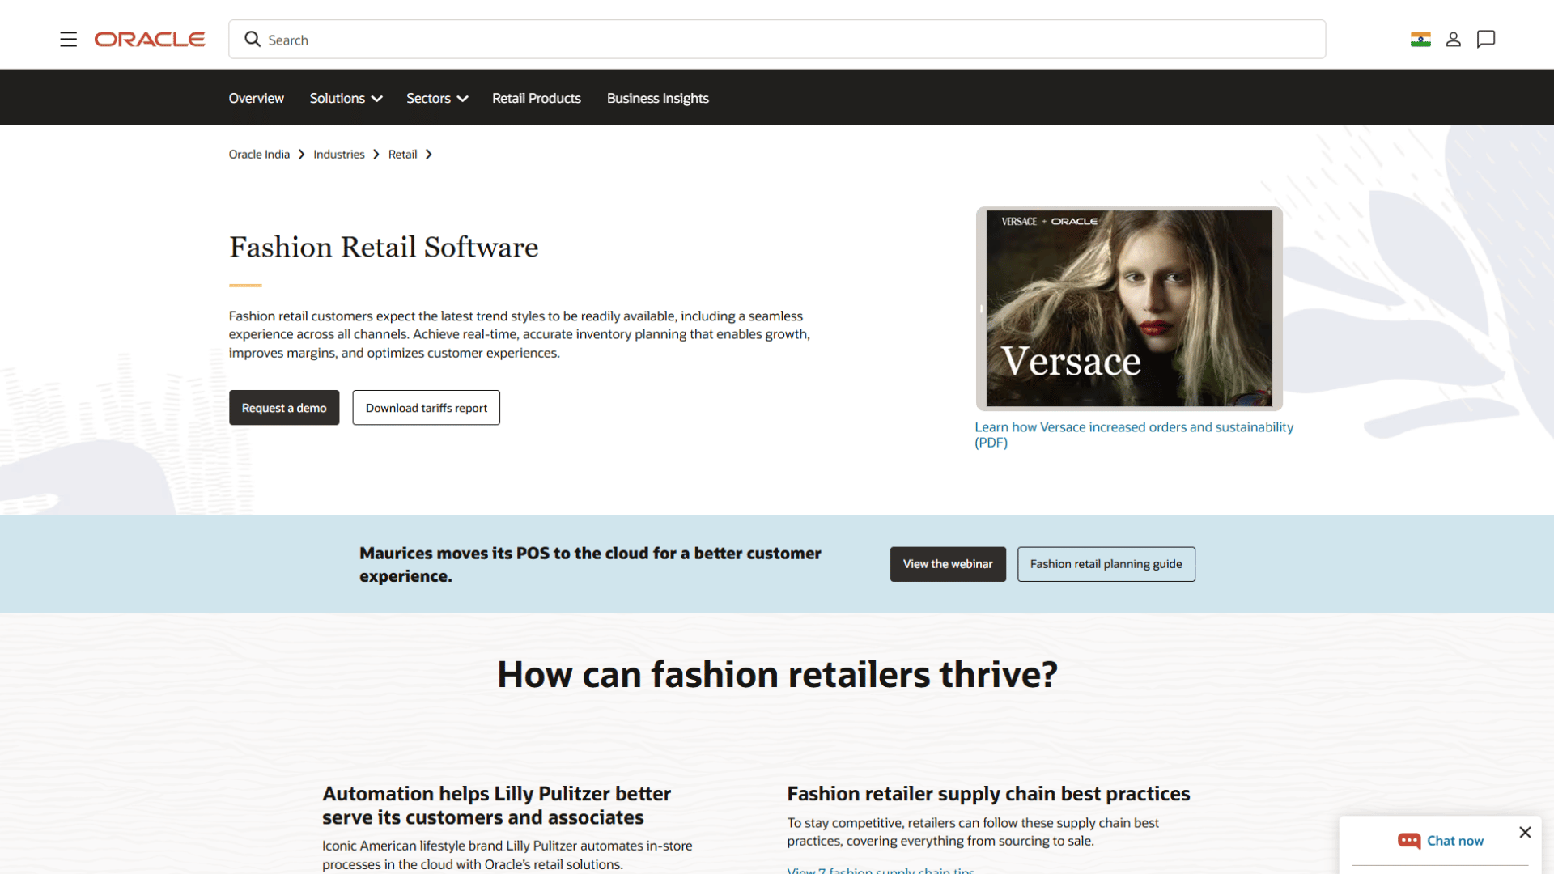Click the Chat now link
The width and height of the screenshot is (1554, 874).
tap(1455, 841)
